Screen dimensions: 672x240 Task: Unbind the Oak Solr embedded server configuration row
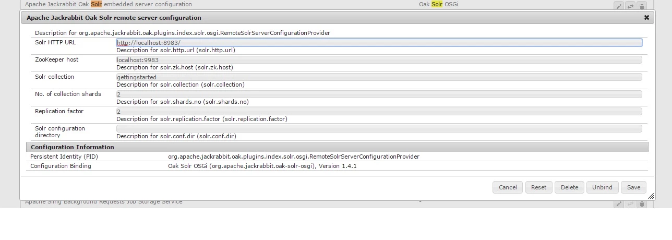click(x=630, y=6)
